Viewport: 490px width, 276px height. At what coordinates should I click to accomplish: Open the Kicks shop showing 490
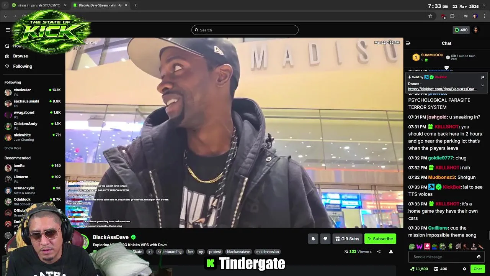[x=440, y=269]
